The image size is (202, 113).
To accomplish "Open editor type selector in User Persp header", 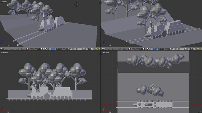I will coord(2,49).
